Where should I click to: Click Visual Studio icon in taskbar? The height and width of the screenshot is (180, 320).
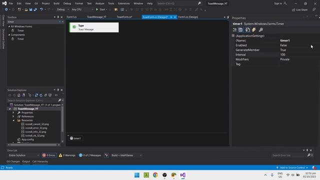click(x=183, y=175)
